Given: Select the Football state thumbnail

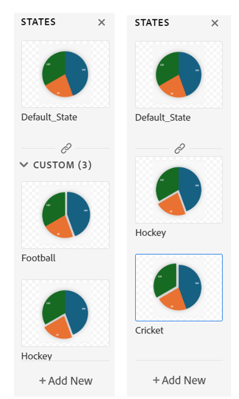Looking at the screenshot, I should pos(66,215).
